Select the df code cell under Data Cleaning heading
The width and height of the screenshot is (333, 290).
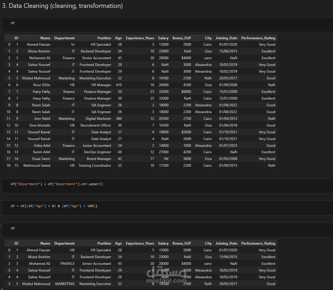(x=167, y=25)
